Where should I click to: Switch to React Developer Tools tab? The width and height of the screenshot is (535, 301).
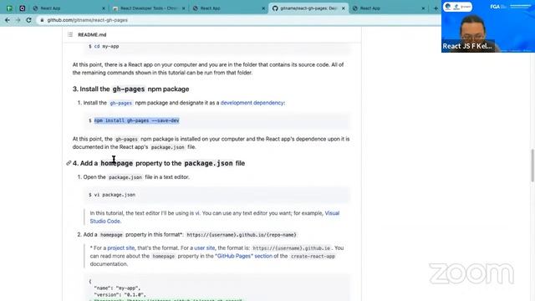click(x=149, y=8)
